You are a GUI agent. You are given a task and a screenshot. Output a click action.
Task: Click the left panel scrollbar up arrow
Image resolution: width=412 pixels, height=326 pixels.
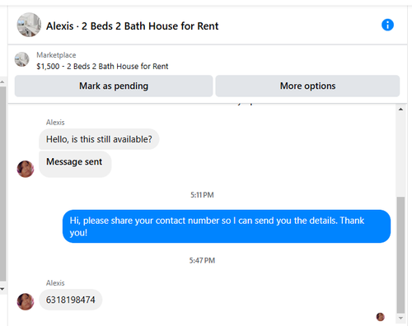pyautogui.click(x=2, y=82)
